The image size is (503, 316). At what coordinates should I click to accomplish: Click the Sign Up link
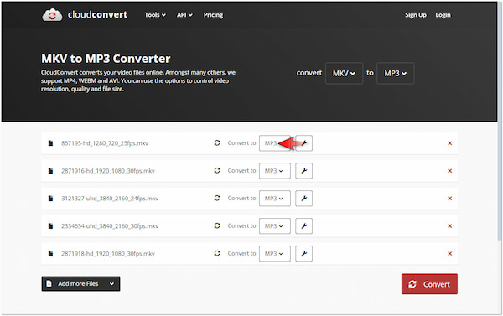tap(416, 15)
